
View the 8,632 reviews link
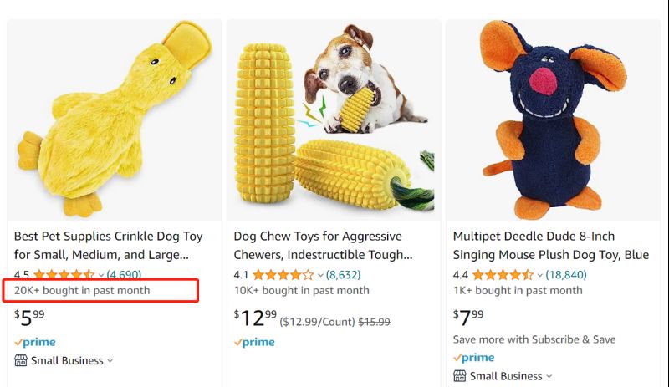point(343,274)
